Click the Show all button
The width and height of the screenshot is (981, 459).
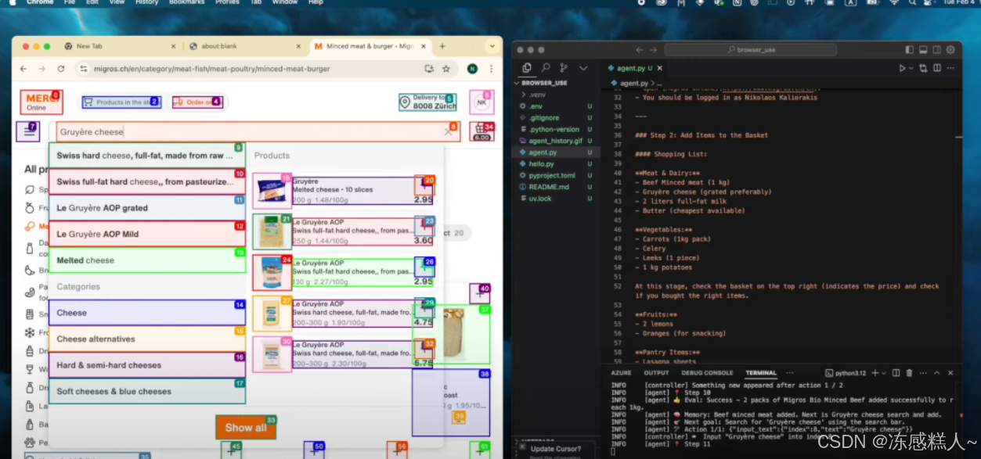[246, 427]
